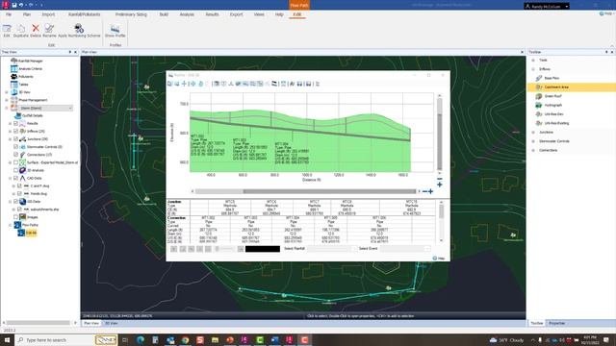
Task: Enable the Surface Exported Model checkbox
Action: click(x=16, y=162)
